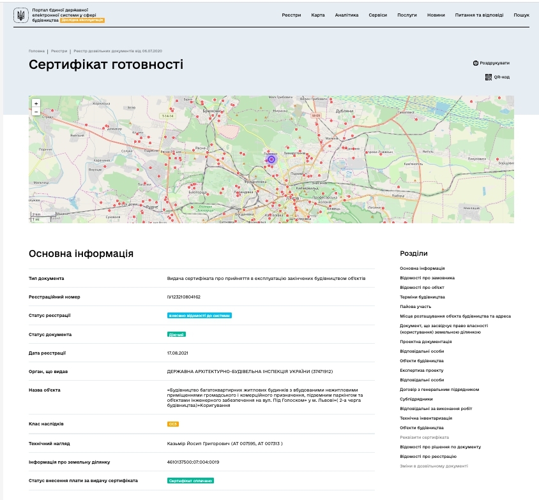Screen dimensions: 539x500
Task: Click the printer icon next to Роздрукувати
Action: [476, 63]
